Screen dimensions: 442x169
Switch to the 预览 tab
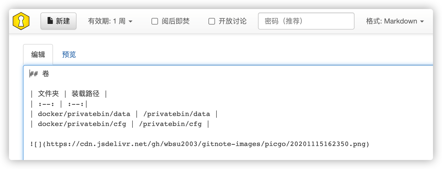point(69,54)
